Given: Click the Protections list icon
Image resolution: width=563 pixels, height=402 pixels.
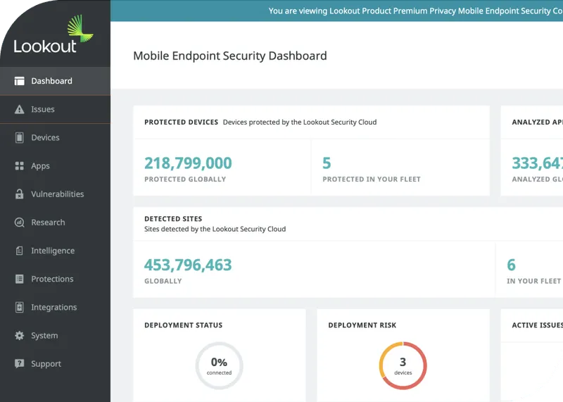Looking at the screenshot, I should tap(20, 279).
